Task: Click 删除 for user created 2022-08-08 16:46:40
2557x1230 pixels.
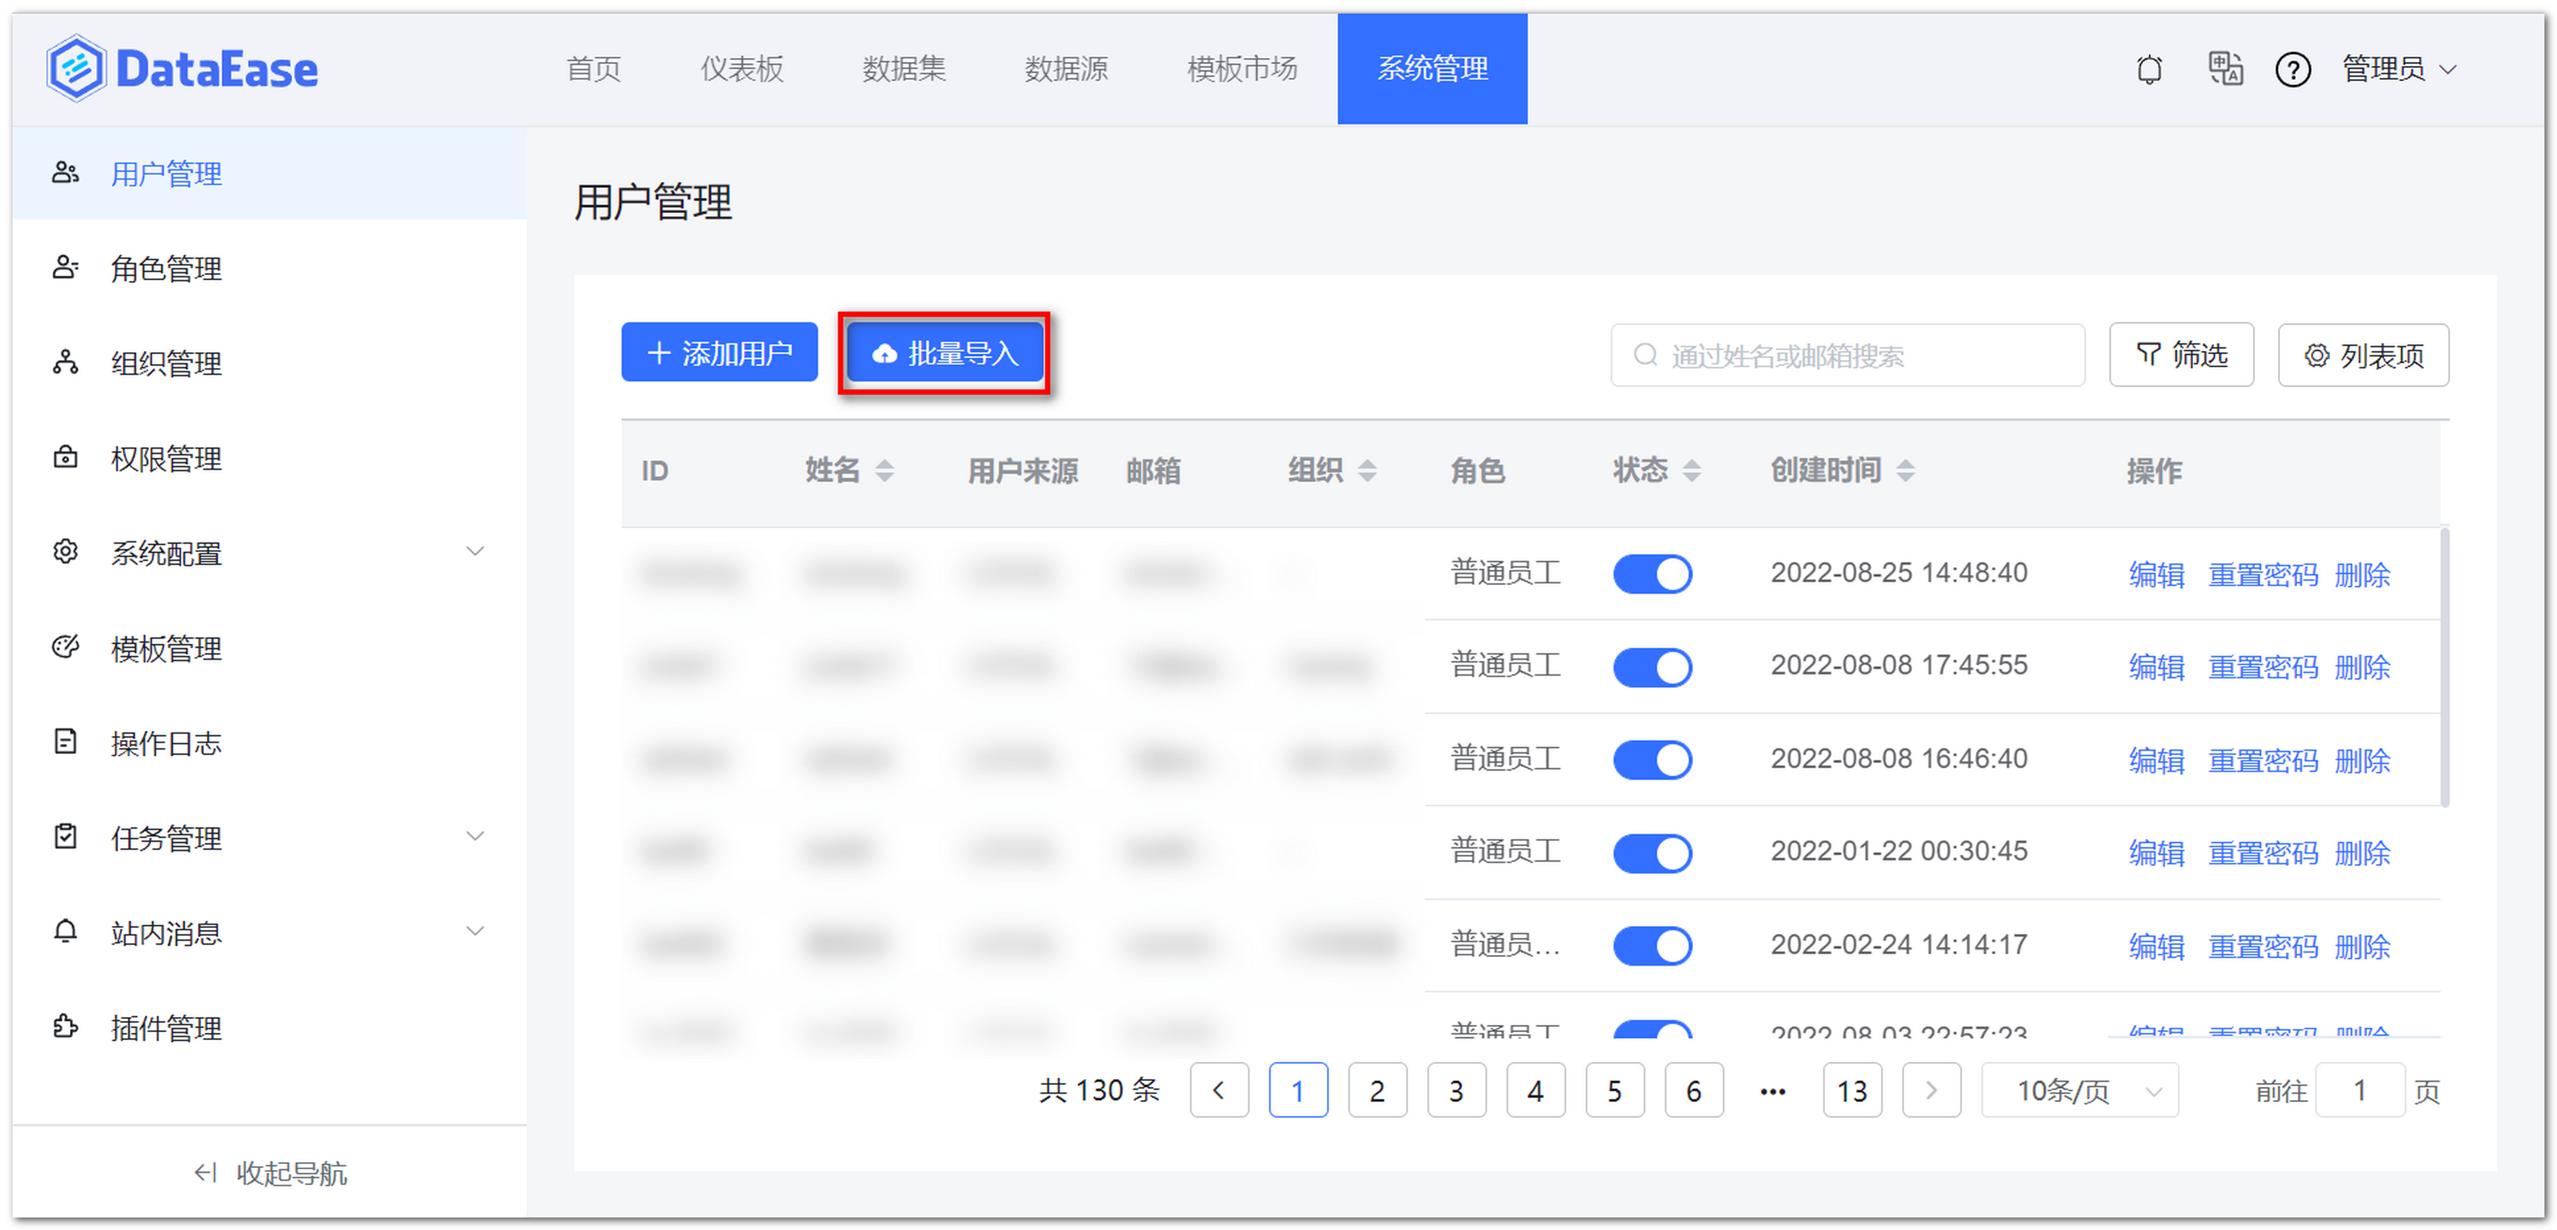Action: (x=2363, y=761)
